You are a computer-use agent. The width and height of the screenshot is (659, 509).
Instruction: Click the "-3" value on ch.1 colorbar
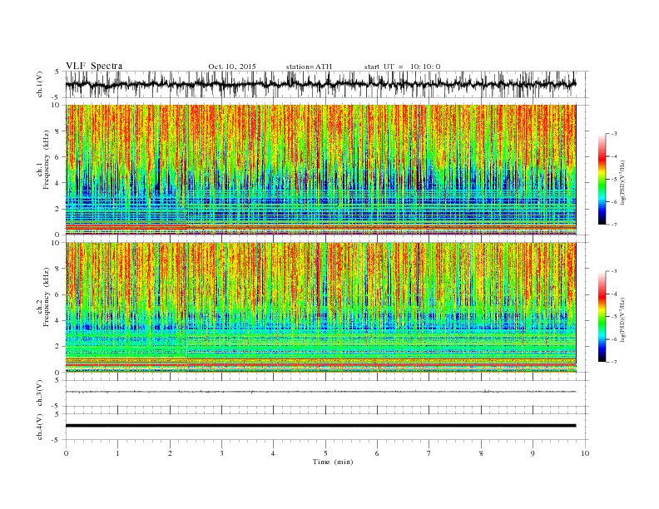coord(613,134)
